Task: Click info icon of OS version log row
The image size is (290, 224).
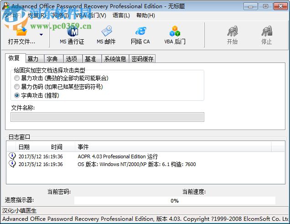Action: coord(12,164)
